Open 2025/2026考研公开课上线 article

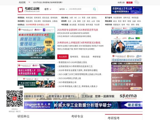[x=70, y=78]
